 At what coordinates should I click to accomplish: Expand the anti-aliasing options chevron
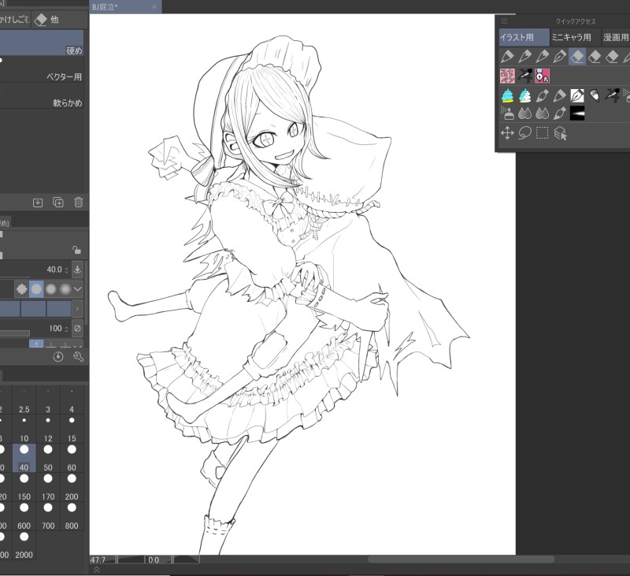(x=78, y=289)
